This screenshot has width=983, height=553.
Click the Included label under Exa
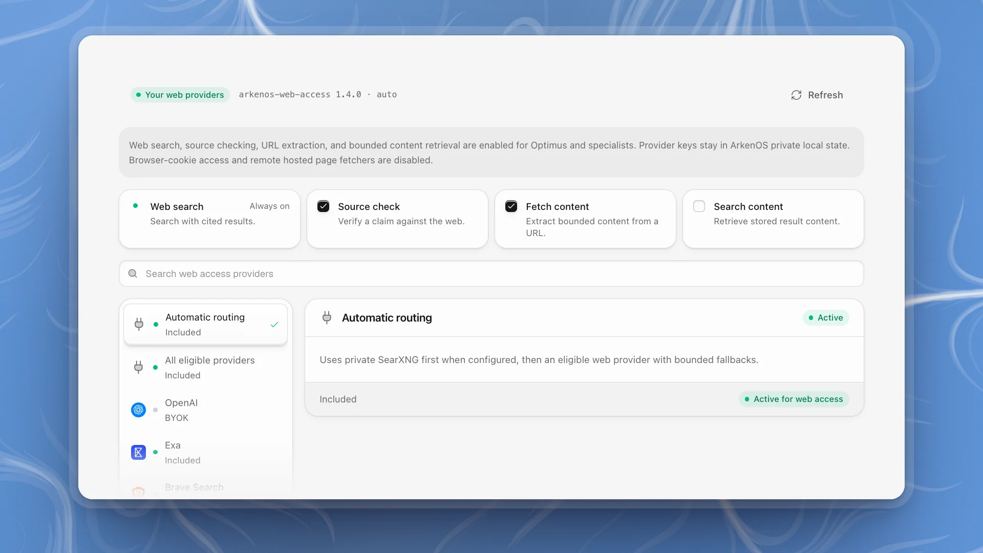(x=182, y=460)
